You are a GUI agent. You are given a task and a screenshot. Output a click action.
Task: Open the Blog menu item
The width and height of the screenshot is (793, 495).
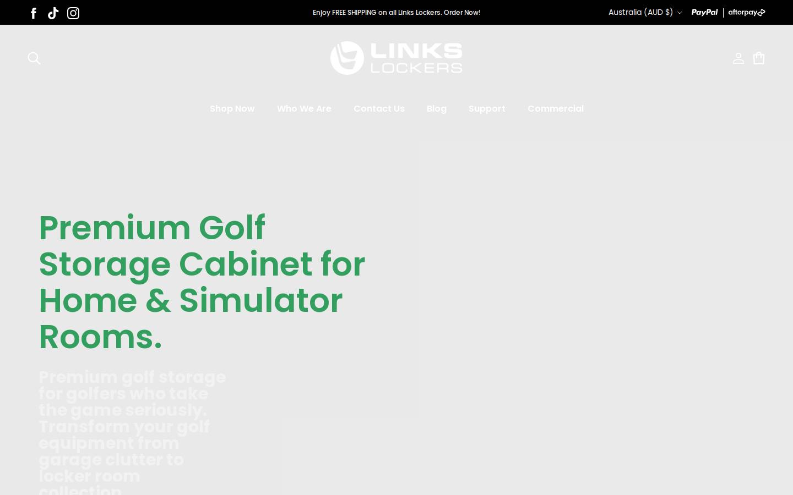coord(437,109)
